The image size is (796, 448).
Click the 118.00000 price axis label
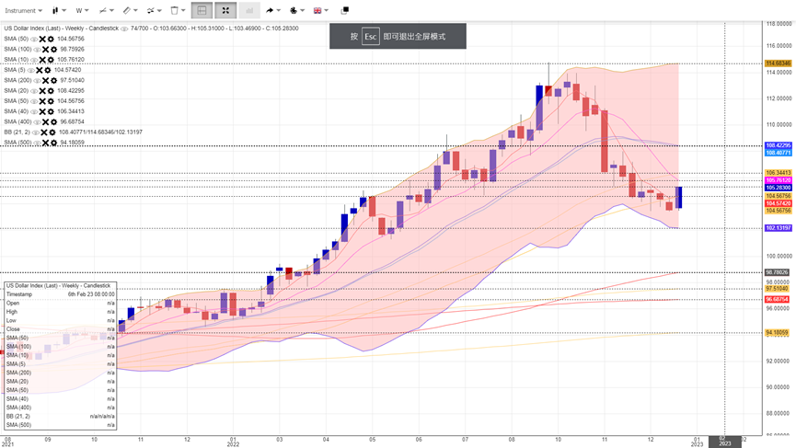pos(779,23)
